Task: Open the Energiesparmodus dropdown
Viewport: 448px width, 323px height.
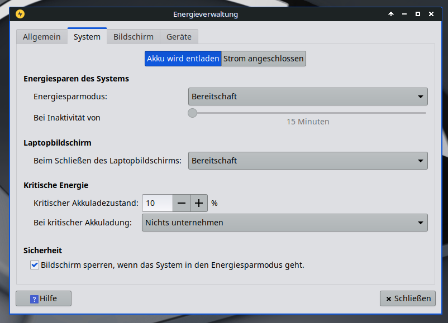Action: click(308, 97)
